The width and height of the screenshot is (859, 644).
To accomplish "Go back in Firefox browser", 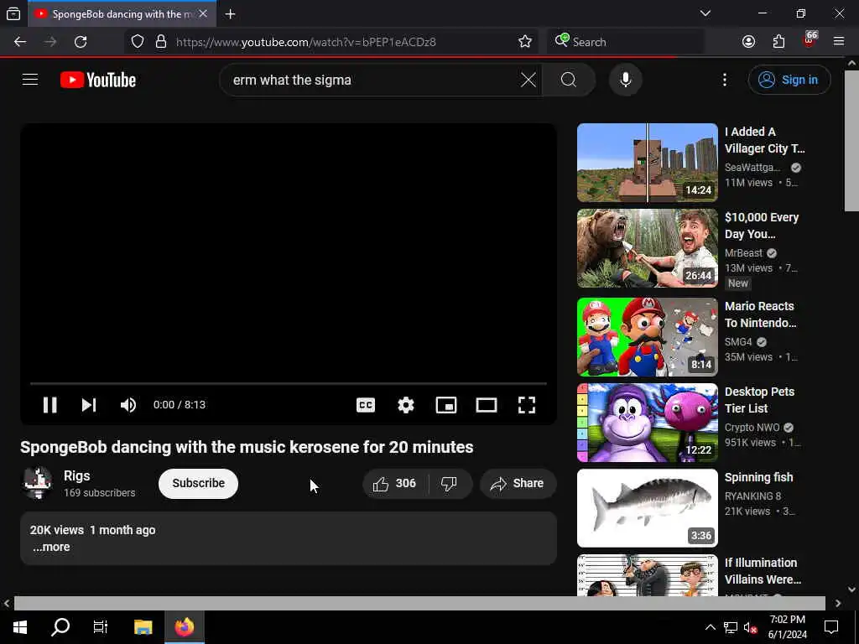I will click(x=20, y=42).
